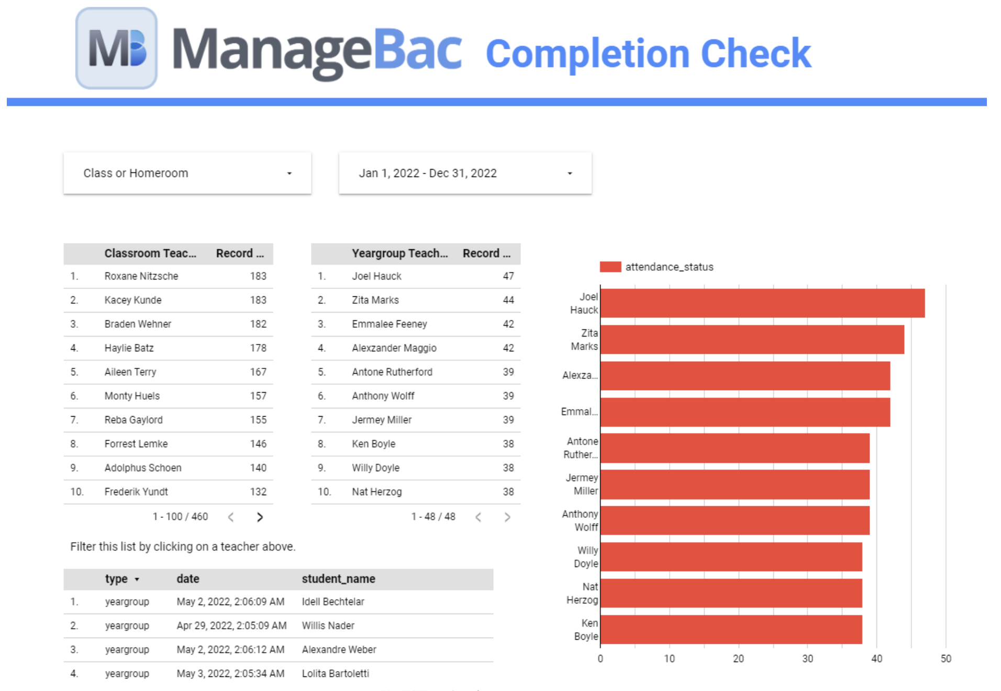Screen dimensions: 1001x691
Task: Select Haylie Batz in the teacher list
Action: (x=168, y=349)
